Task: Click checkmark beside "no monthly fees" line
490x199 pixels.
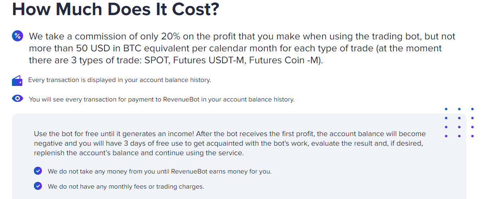Action: point(38,186)
